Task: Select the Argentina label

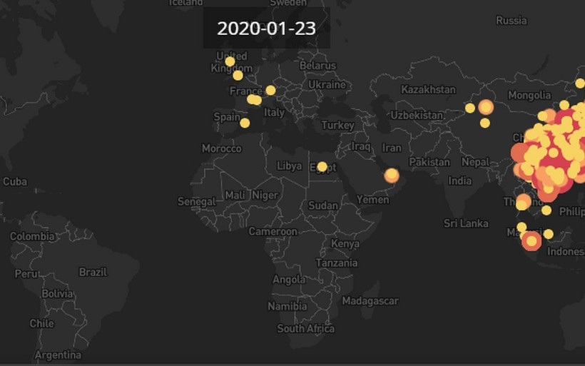Action: tap(58, 355)
